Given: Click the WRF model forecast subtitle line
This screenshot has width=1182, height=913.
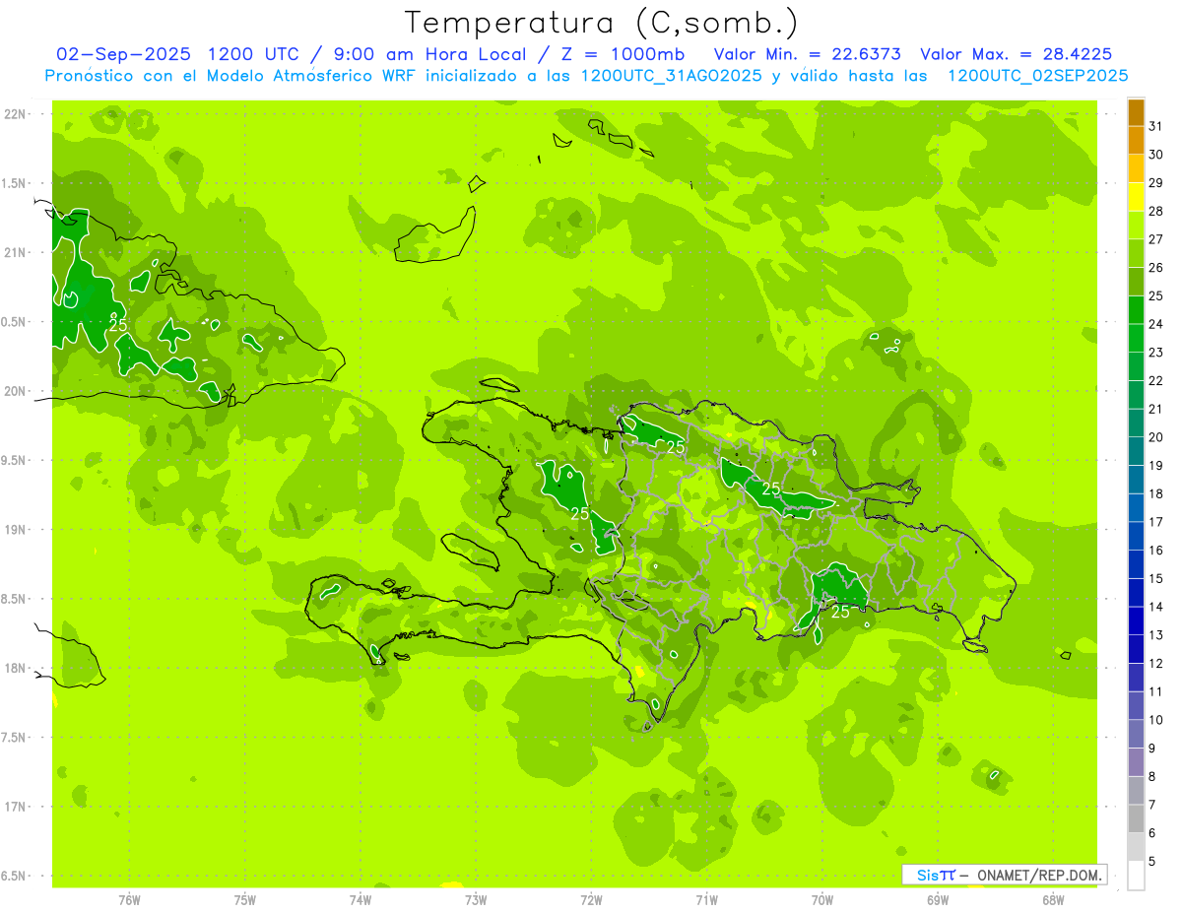Looking at the screenshot, I should [x=586, y=76].
